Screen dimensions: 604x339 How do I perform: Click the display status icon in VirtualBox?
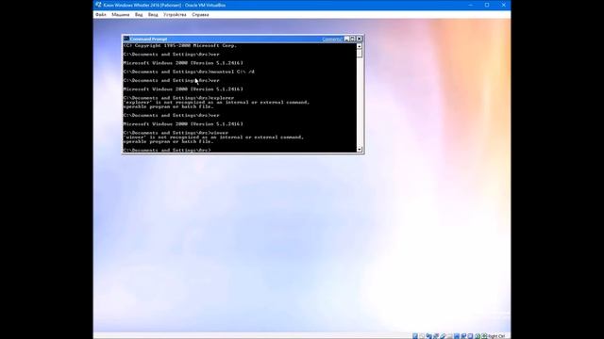457,336
